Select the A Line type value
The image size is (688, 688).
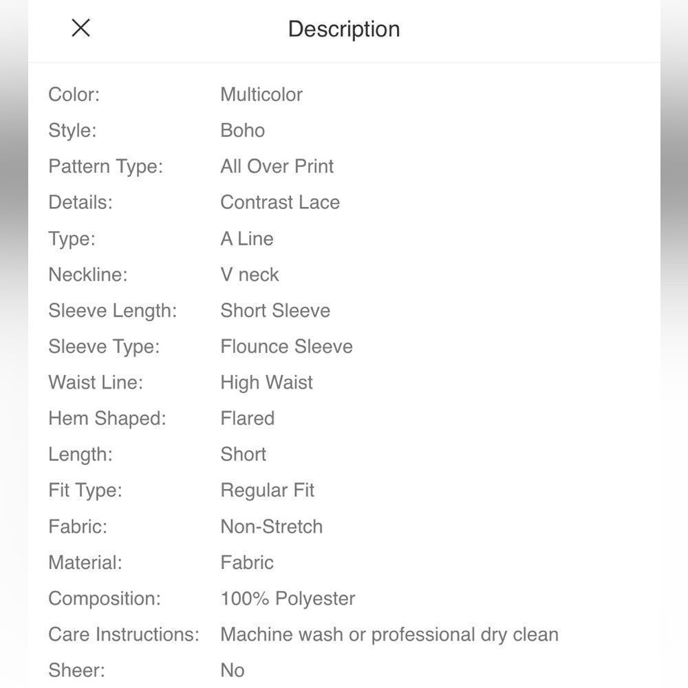click(247, 239)
